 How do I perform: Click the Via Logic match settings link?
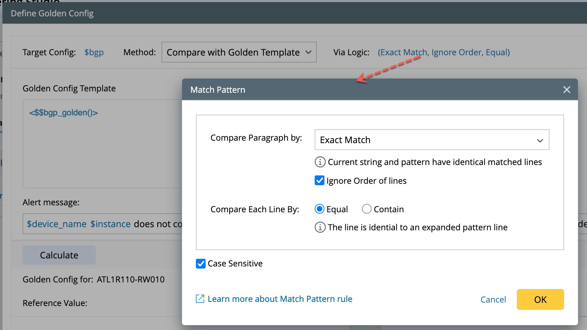[444, 52]
